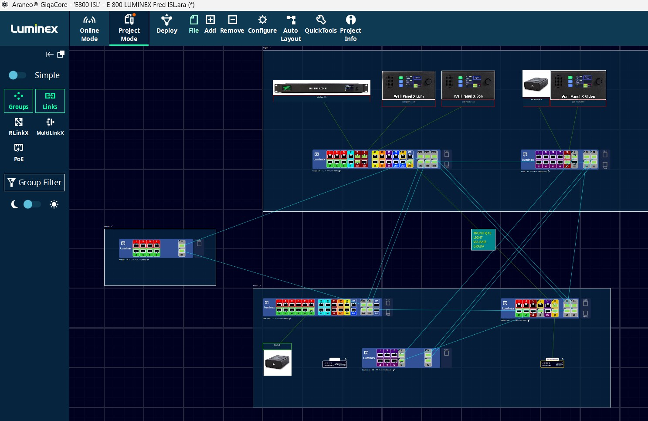Screen dimensions: 648x421
Task: Toggle Groups visibility
Action: pos(19,101)
